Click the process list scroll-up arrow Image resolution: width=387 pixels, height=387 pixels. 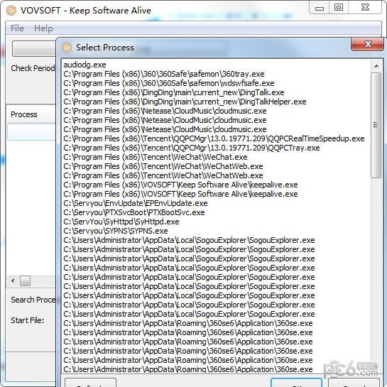pyautogui.click(x=376, y=66)
